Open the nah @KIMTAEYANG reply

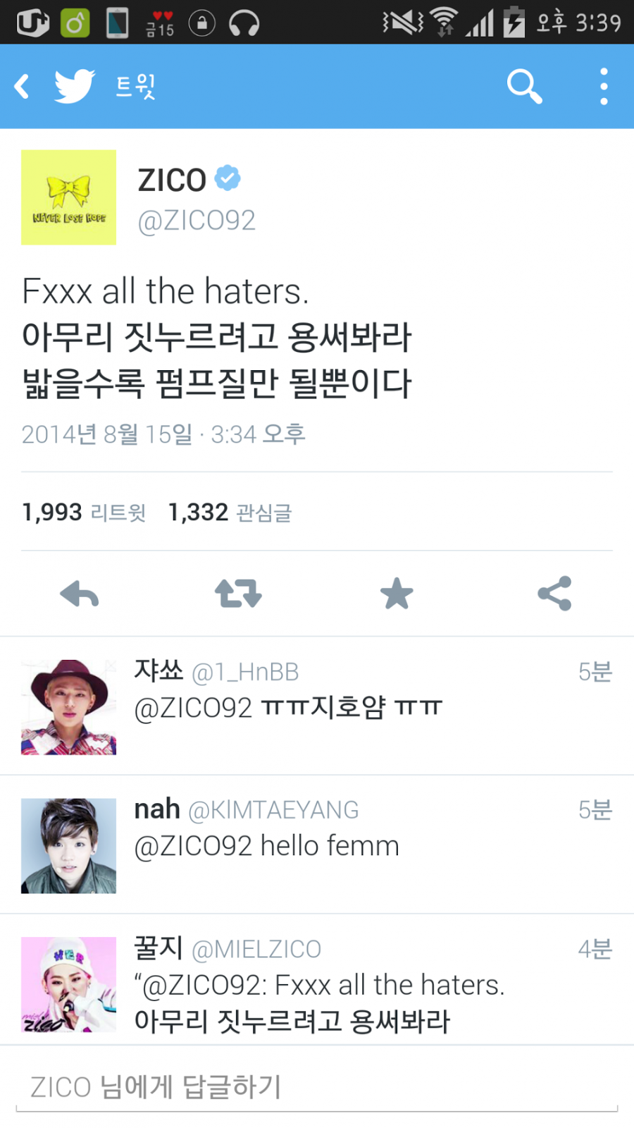pos(317,845)
